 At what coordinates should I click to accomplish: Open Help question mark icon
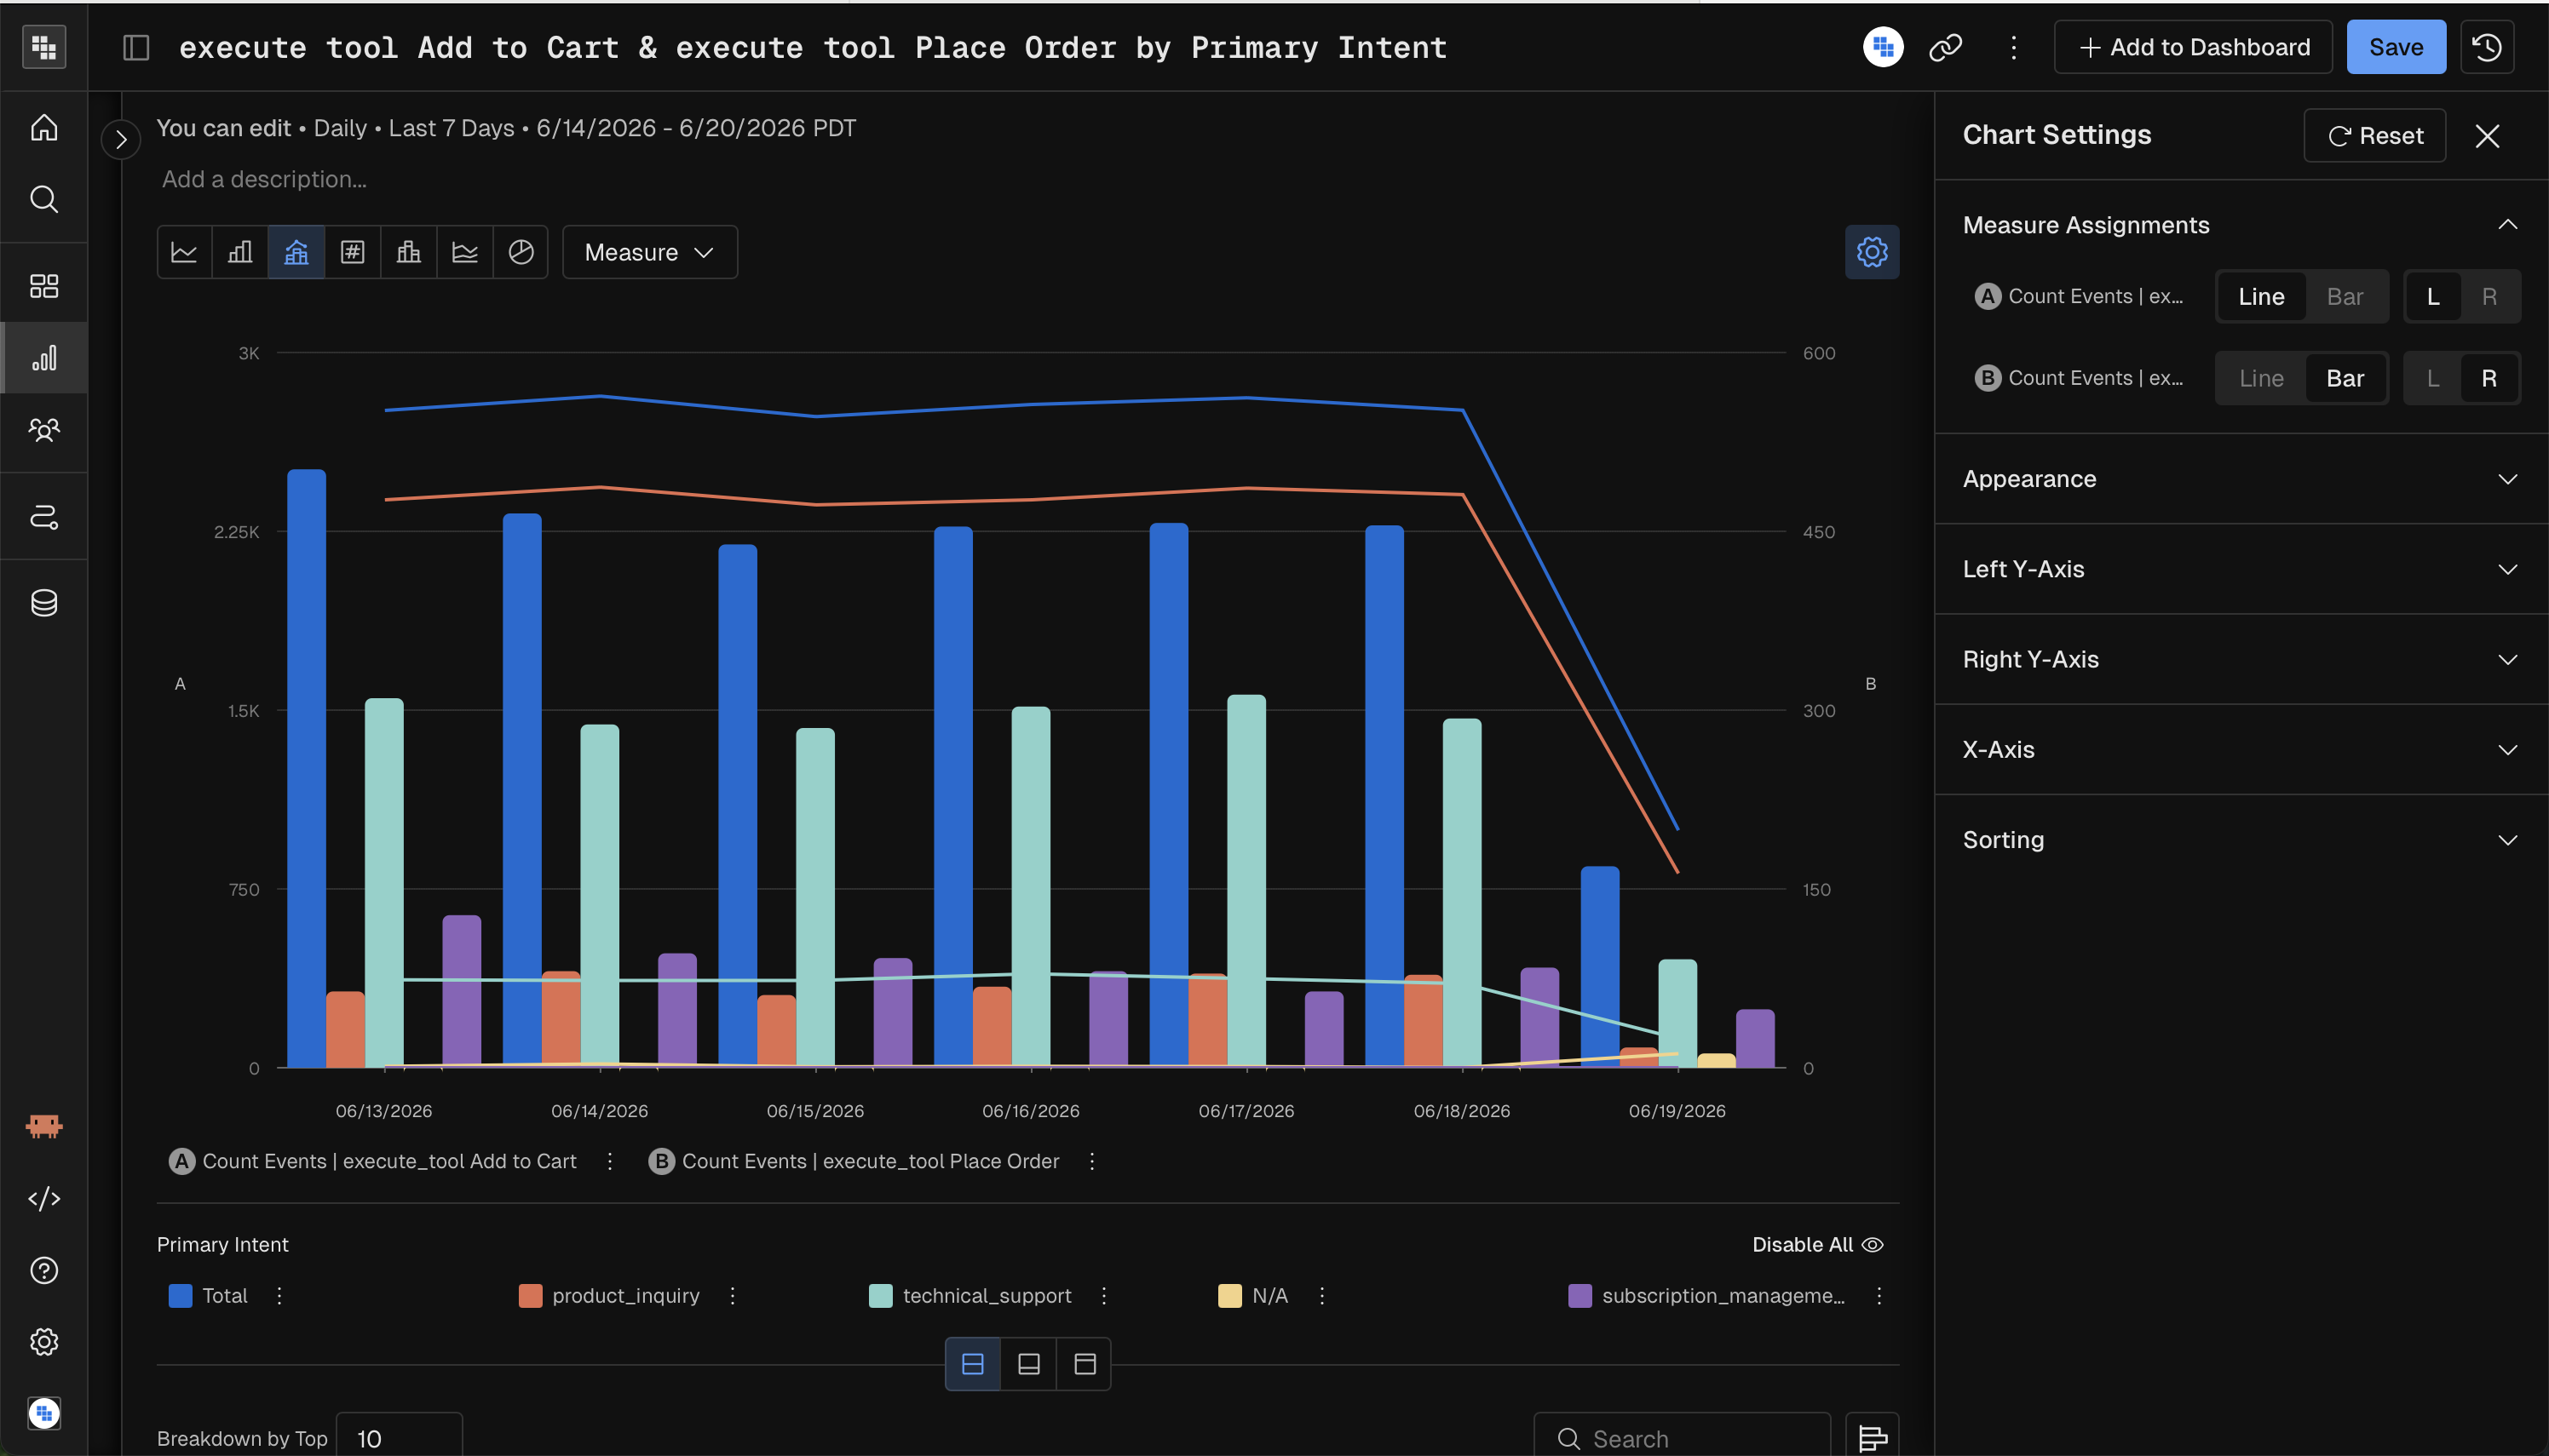(x=44, y=1270)
